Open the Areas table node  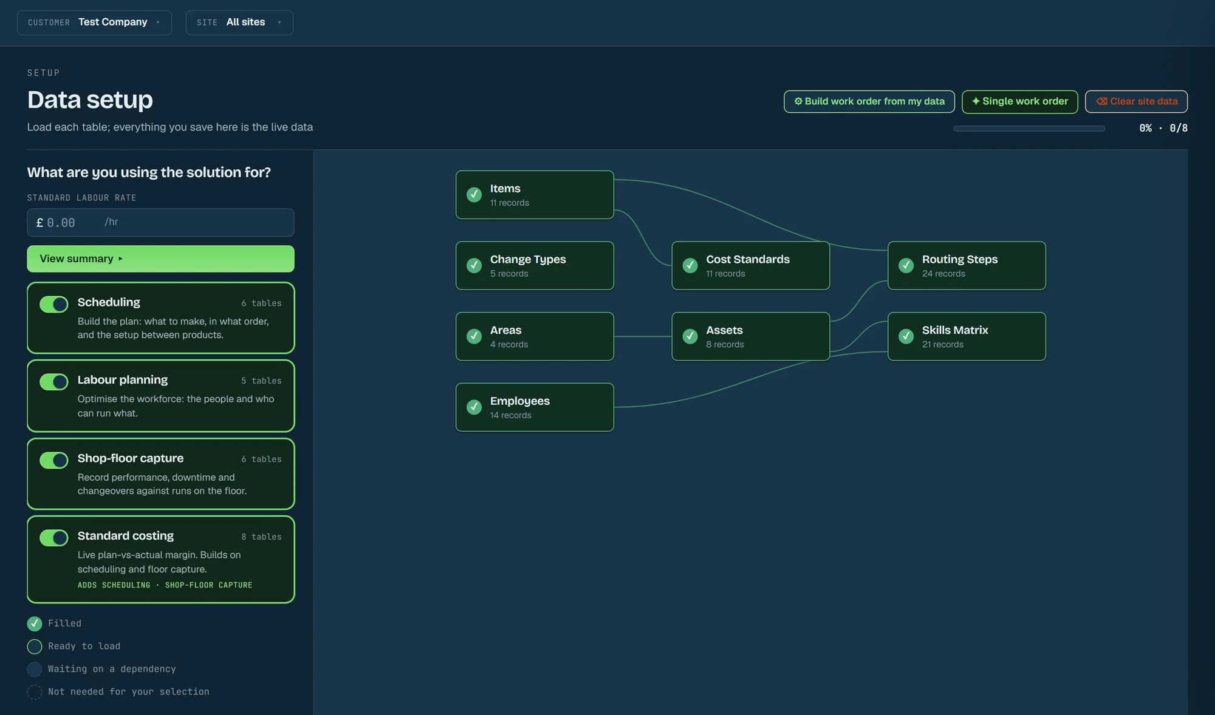click(535, 336)
